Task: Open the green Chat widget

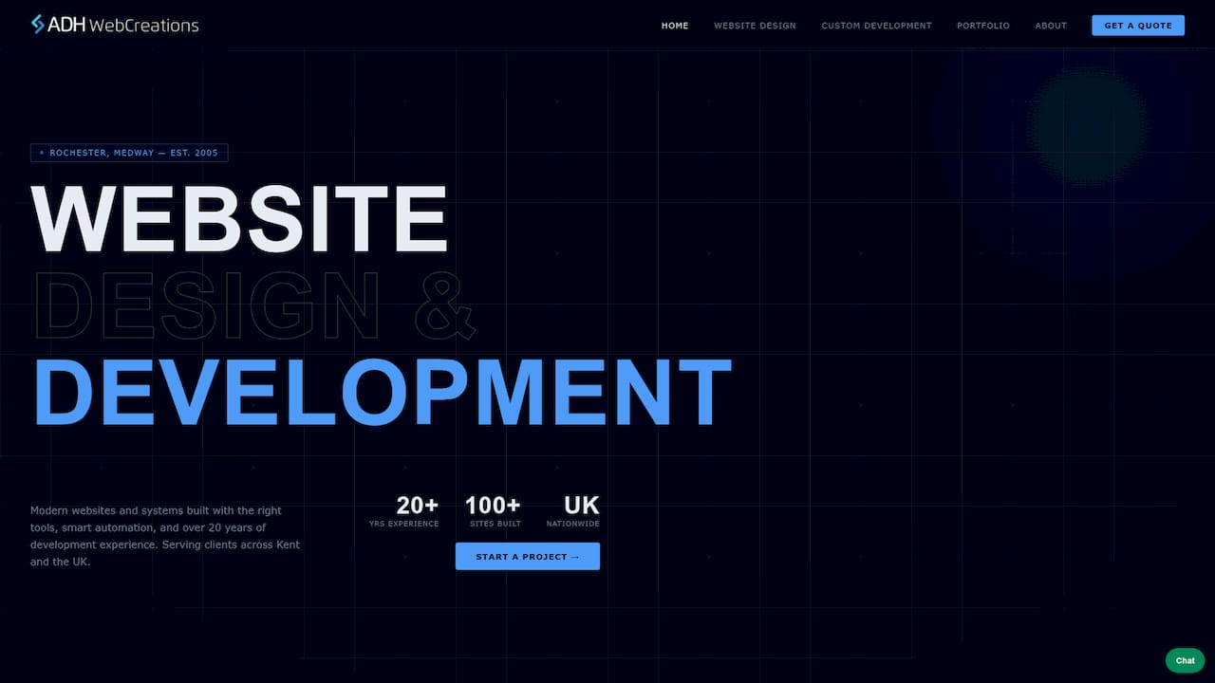Action: click(x=1185, y=660)
